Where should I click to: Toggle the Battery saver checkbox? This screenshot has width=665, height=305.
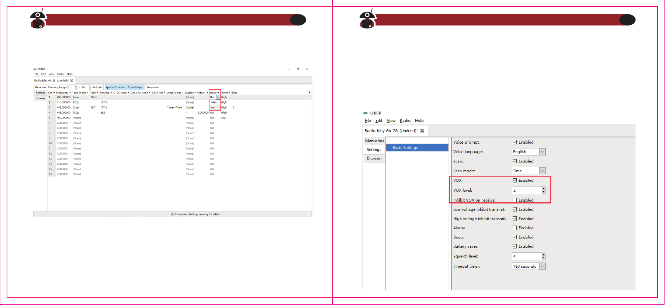[x=515, y=247]
